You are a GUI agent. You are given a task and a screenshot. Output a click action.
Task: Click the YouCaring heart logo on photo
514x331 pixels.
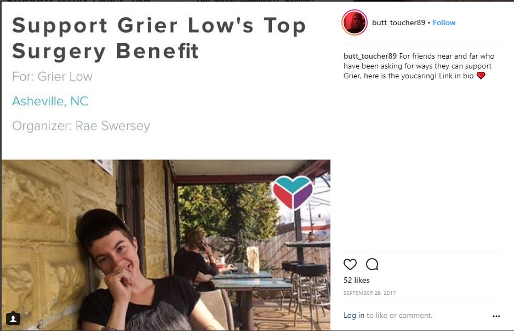[x=293, y=192]
